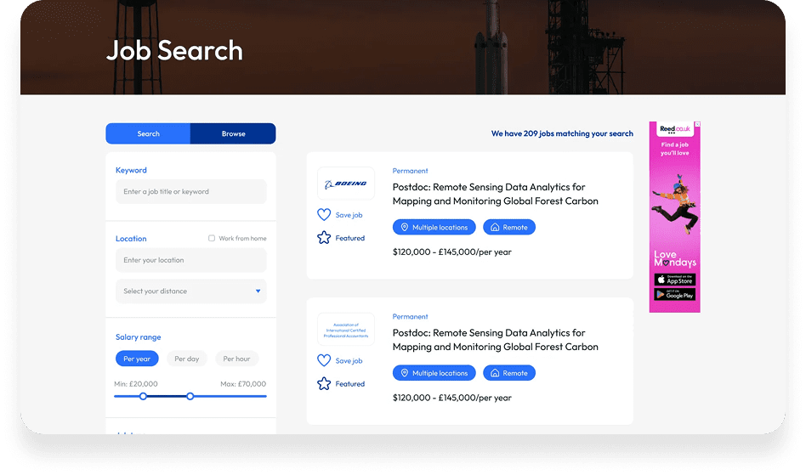The height and width of the screenshot is (475, 806).
Task: Click the minimum salary slider handle
Action: pos(143,396)
